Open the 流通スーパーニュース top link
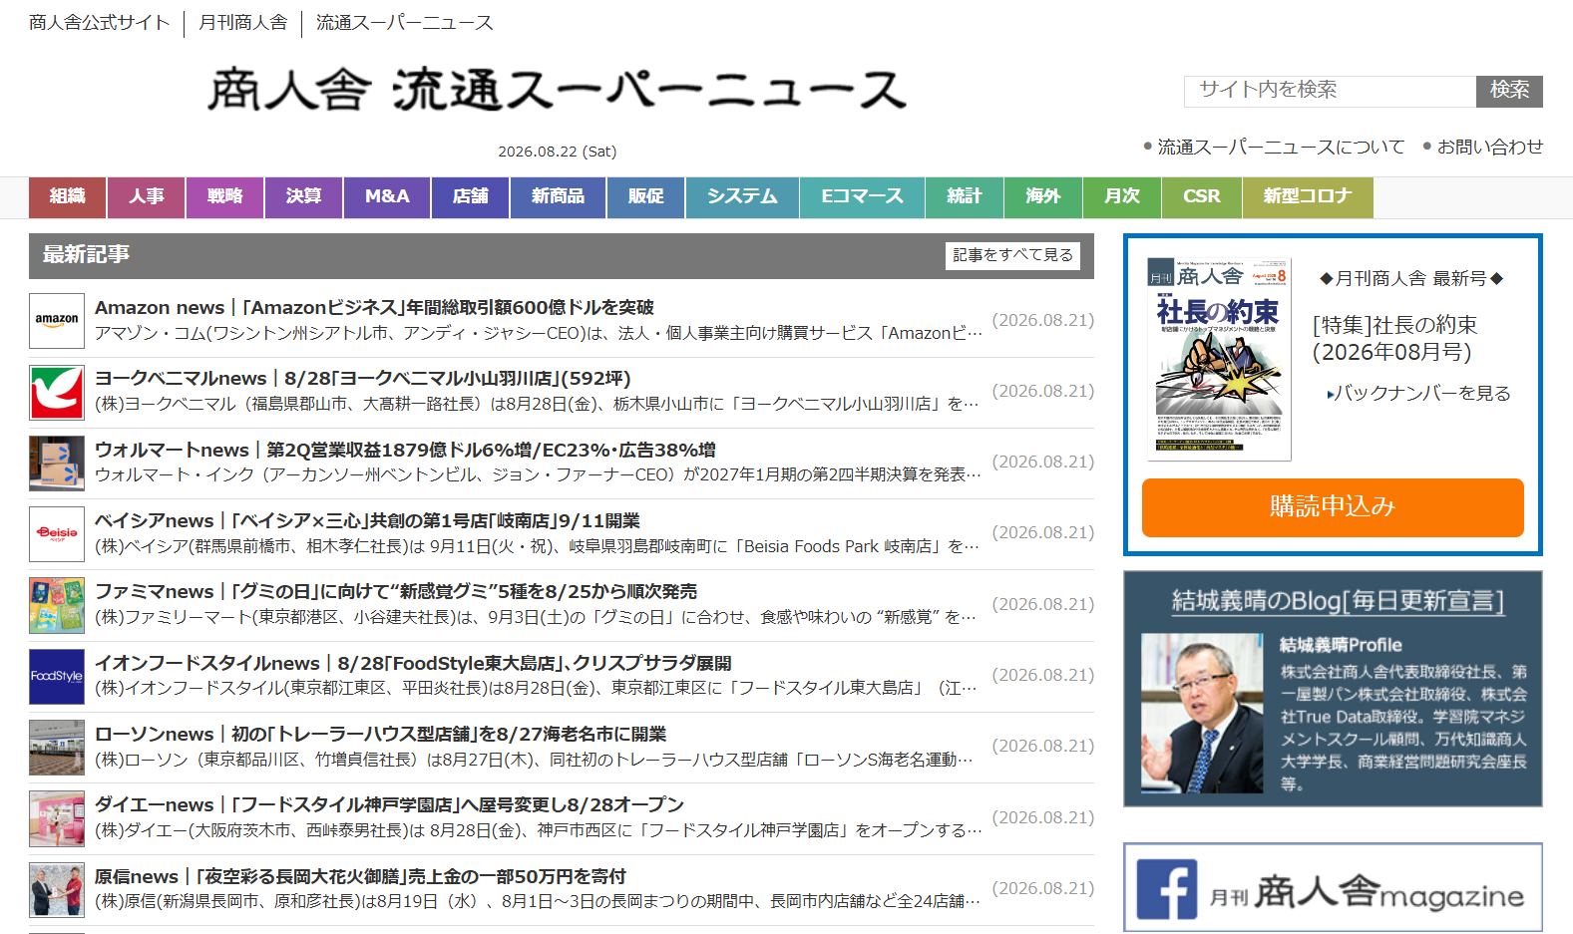The height and width of the screenshot is (934, 1573). pyautogui.click(x=405, y=23)
